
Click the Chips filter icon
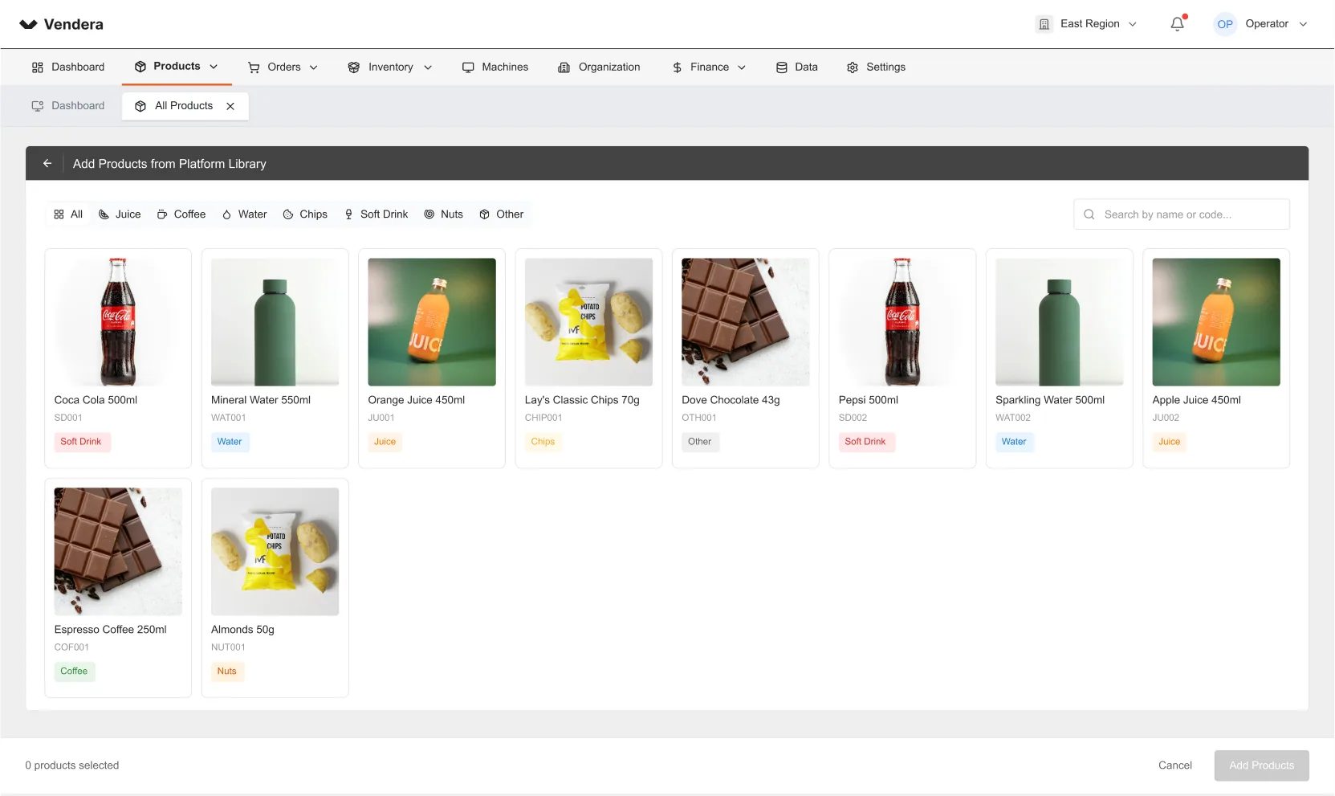[288, 214]
